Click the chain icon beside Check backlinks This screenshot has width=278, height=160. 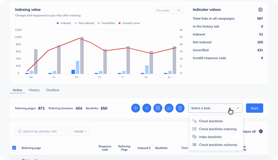[x=195, y=121]
